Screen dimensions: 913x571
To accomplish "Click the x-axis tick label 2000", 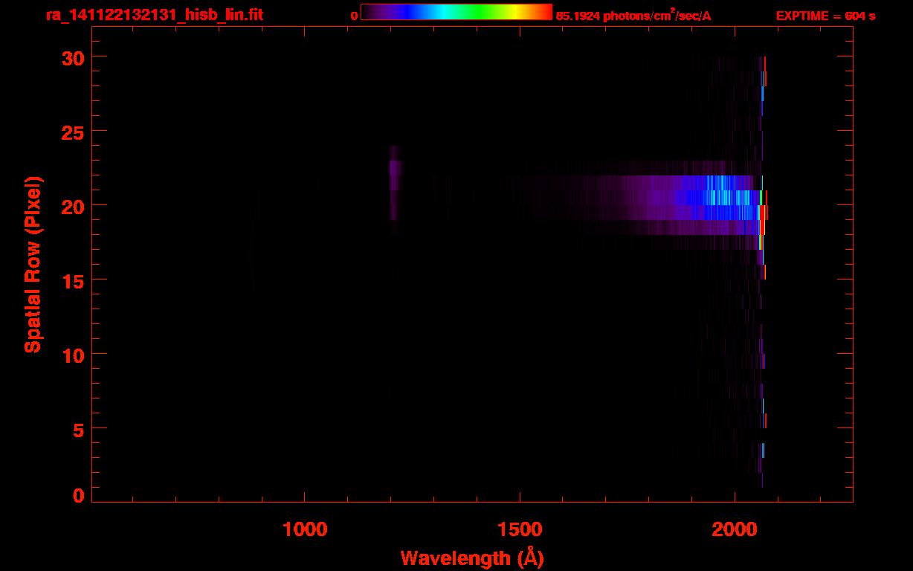I will pyautogui.click(x=735, y=529).
